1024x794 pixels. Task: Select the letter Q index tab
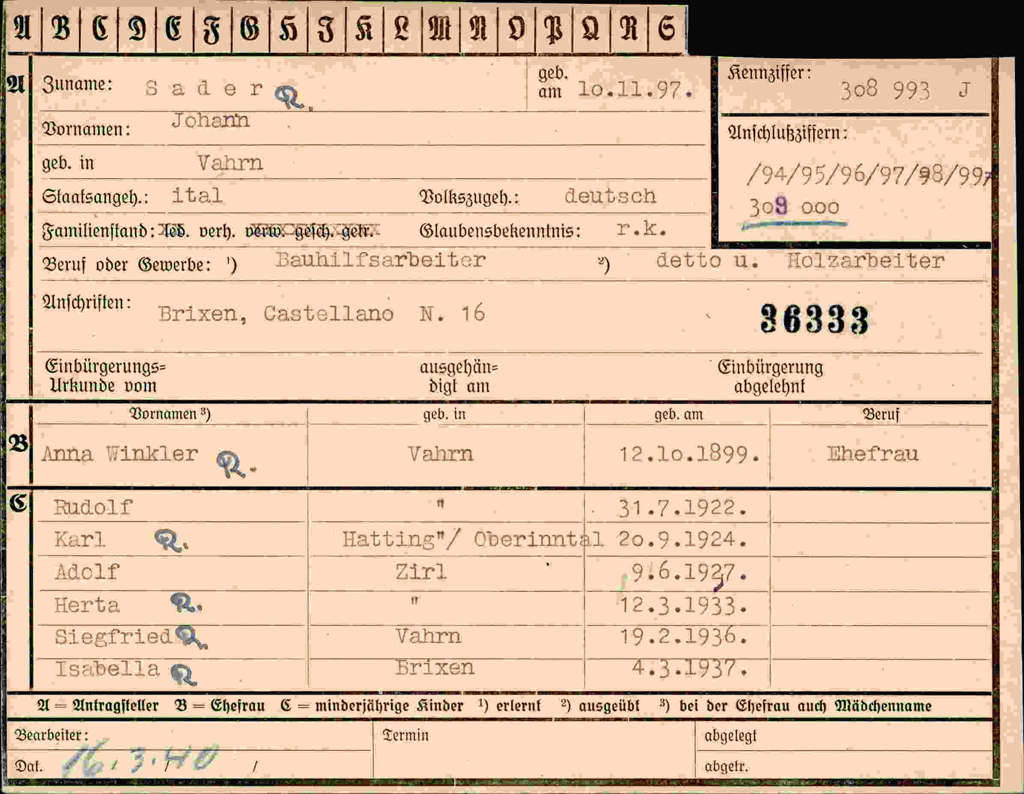[591, 29]
